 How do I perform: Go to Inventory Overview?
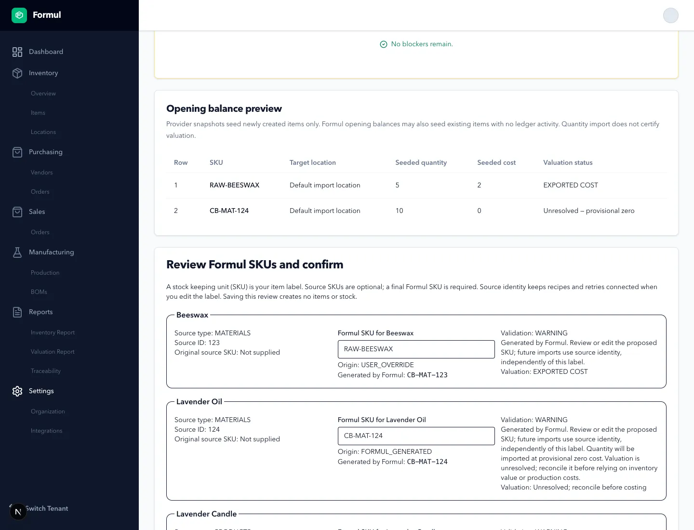point(43,93)
